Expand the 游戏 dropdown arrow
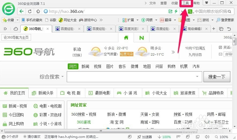The width and height of the screenshot is (237, 140). pyautogui.click(x=212, y=20)
